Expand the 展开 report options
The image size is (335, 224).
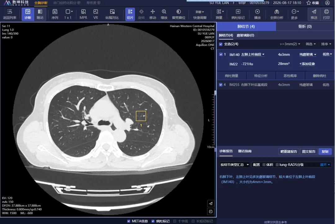coord(325,165)
